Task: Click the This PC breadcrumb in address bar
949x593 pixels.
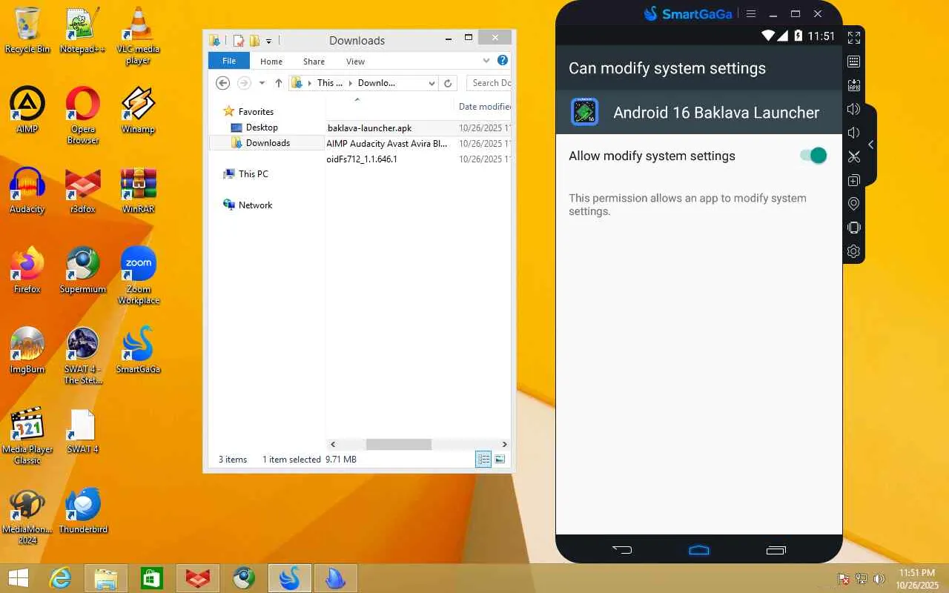Action: [330, 83]
